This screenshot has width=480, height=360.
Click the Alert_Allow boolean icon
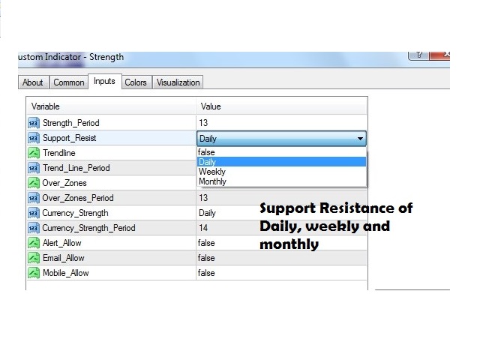[33, 243]
